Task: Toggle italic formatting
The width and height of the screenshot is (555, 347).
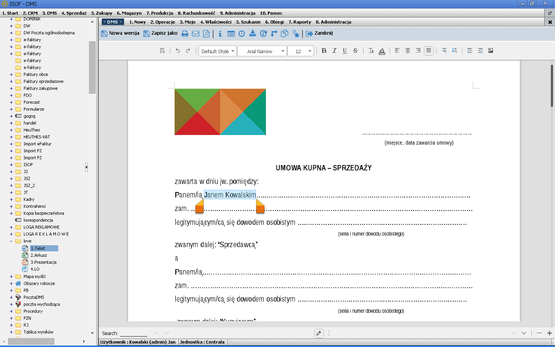Action: (x=334, y=51)
